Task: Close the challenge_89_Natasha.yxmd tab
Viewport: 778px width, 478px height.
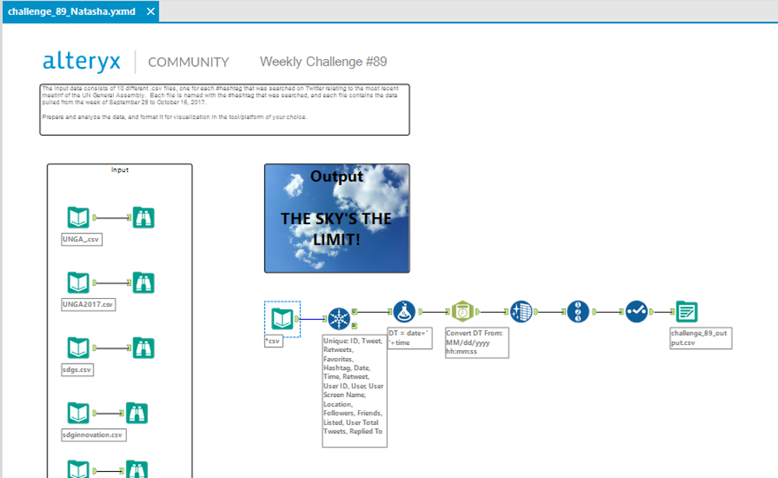Action: click(x=151, y=12)
